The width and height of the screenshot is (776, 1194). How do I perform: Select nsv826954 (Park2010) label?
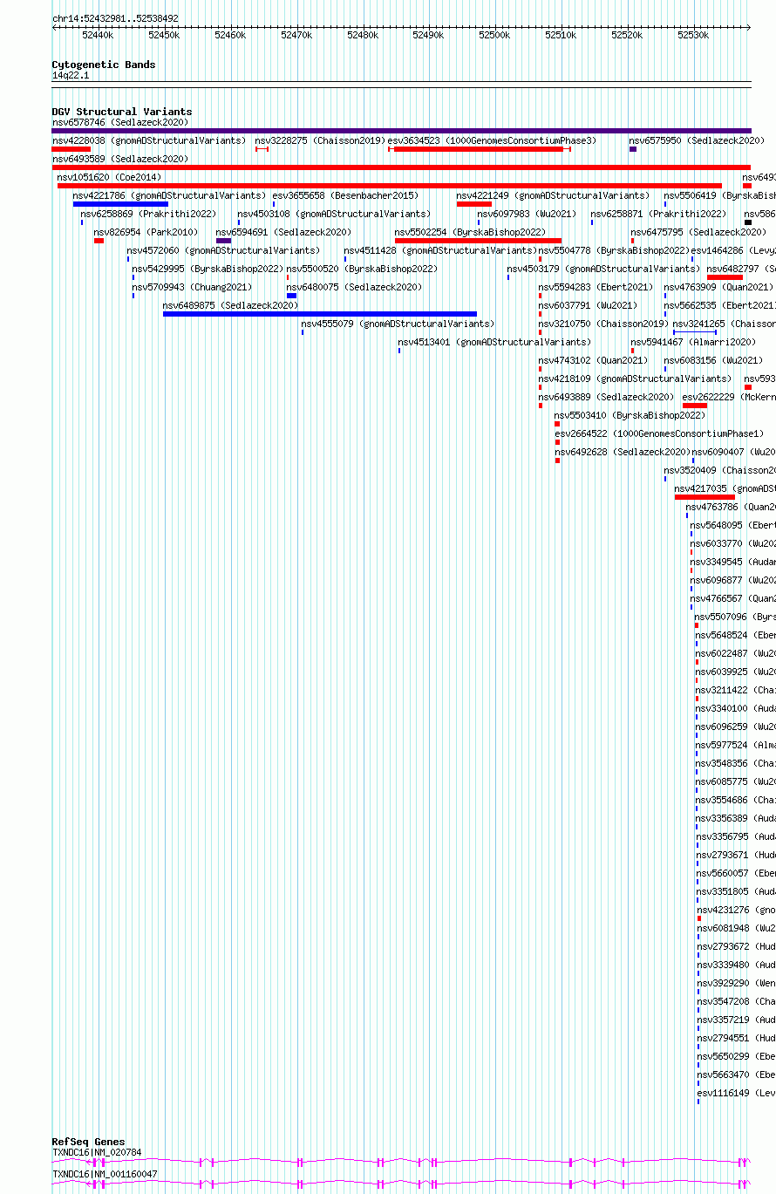click(x=146, y=232)
